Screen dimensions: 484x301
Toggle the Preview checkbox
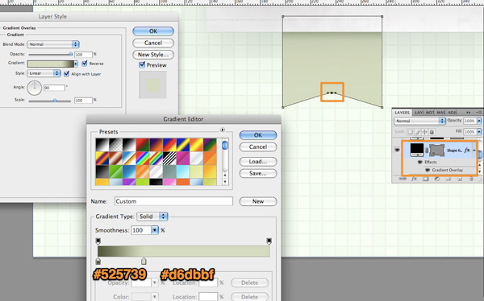point(142,64)
